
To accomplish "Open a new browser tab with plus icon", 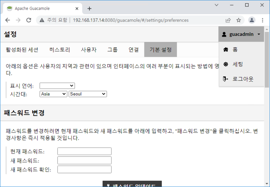I will coord(89,8).
